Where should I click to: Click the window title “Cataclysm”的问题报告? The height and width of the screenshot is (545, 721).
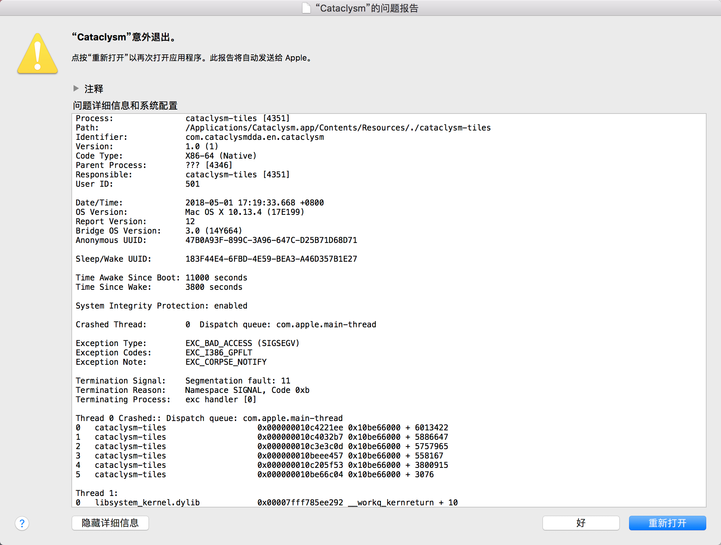click(x=367, y=8)
